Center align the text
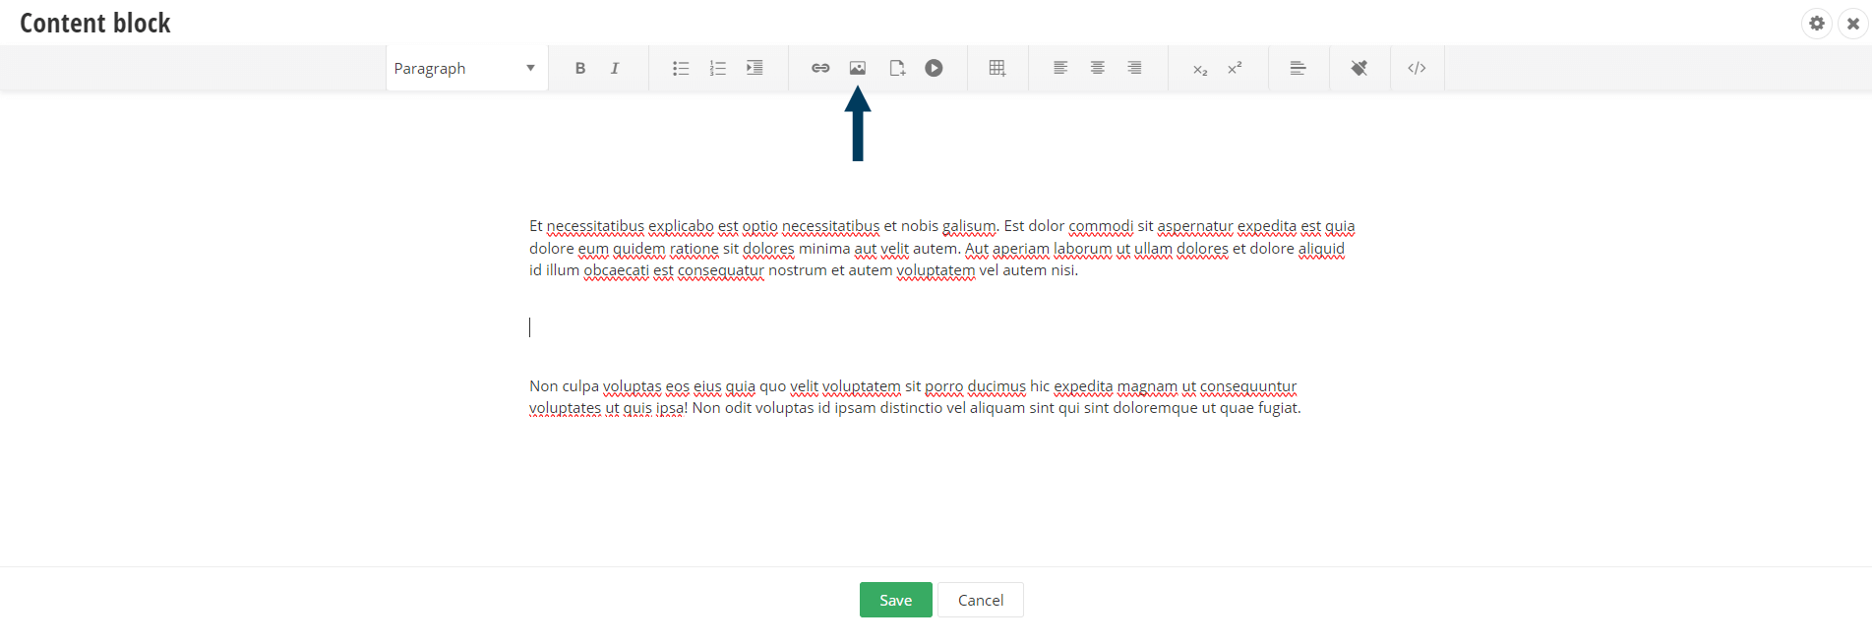The height and width of the screenshot is (643, 1872). click(x=1098, y=68)
